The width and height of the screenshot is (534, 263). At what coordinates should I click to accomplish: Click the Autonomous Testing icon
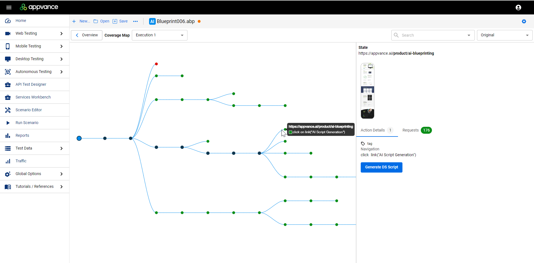[8, 72]
